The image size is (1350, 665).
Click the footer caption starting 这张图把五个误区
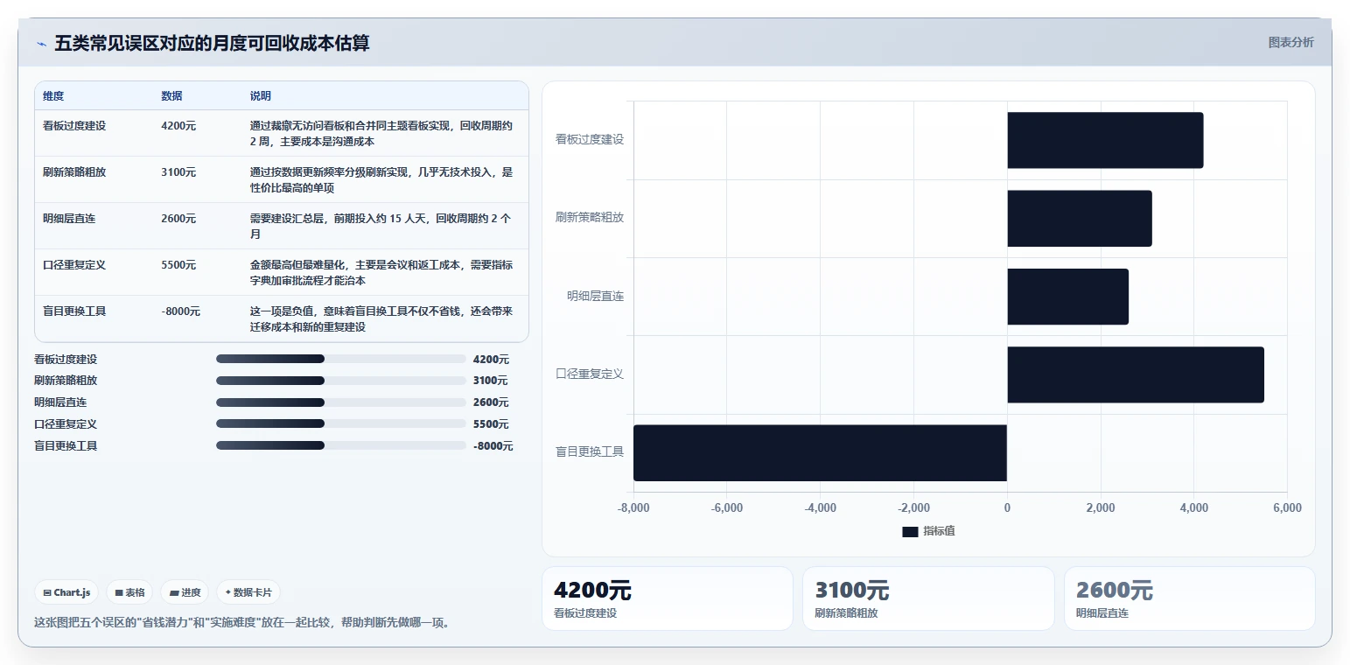click(x=242, y=623)
